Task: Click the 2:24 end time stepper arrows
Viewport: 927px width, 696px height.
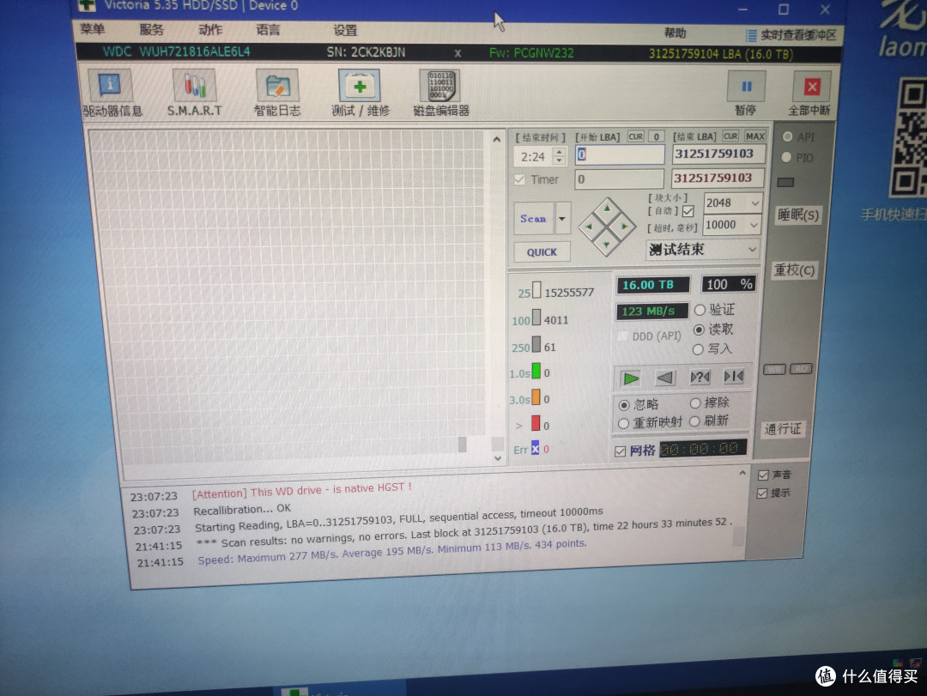Action: pos(560,156)
